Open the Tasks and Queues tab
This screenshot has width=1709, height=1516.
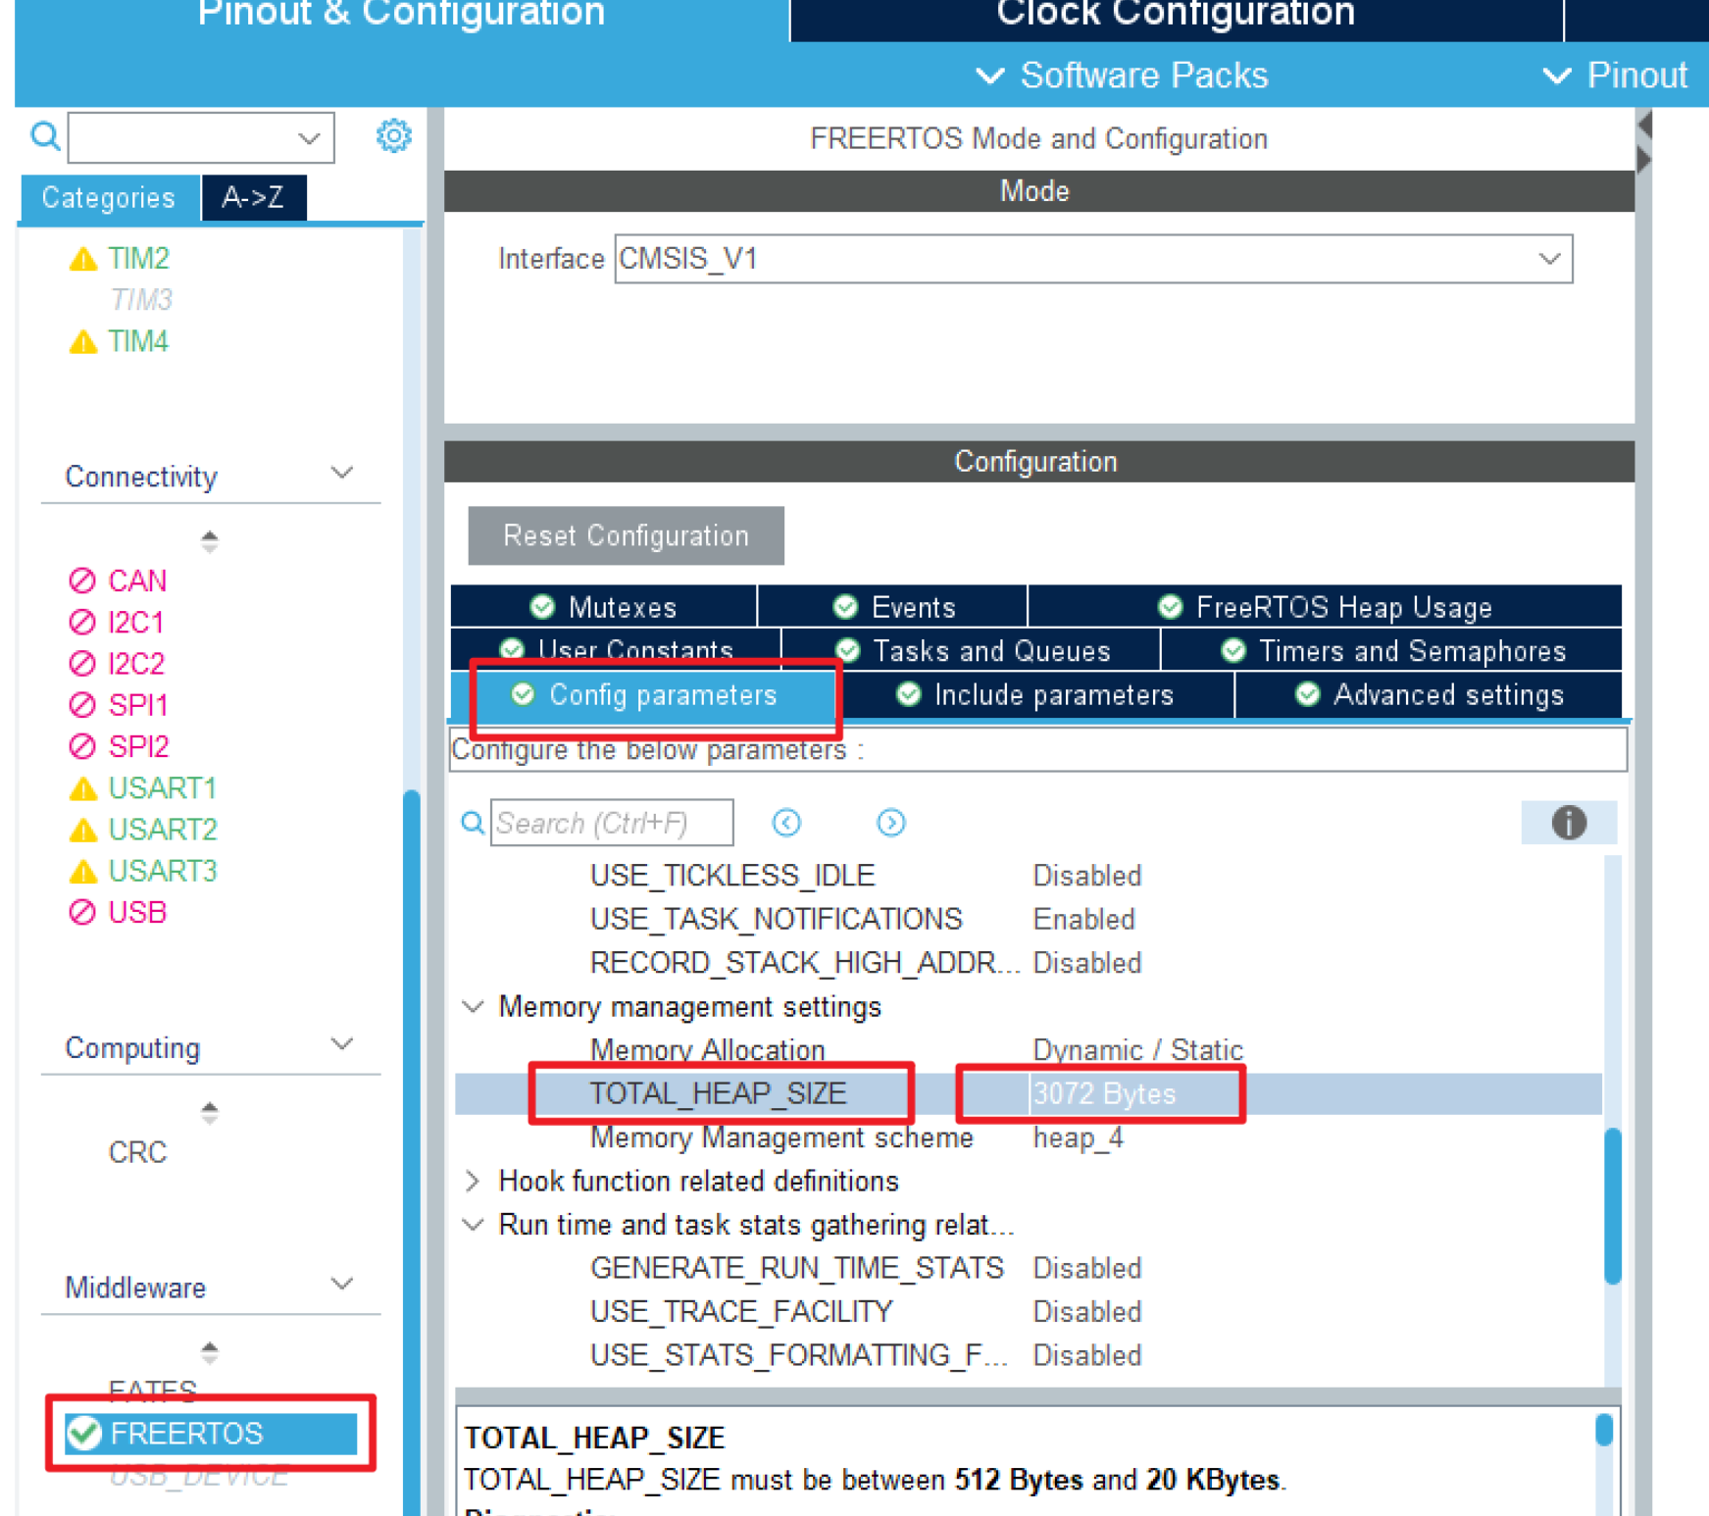click(x=972, y=650)
